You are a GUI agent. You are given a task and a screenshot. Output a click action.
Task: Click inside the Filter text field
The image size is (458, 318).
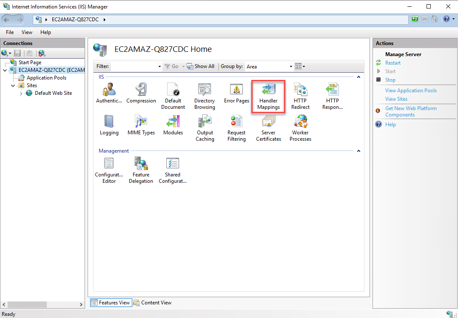tap(133, 67)
